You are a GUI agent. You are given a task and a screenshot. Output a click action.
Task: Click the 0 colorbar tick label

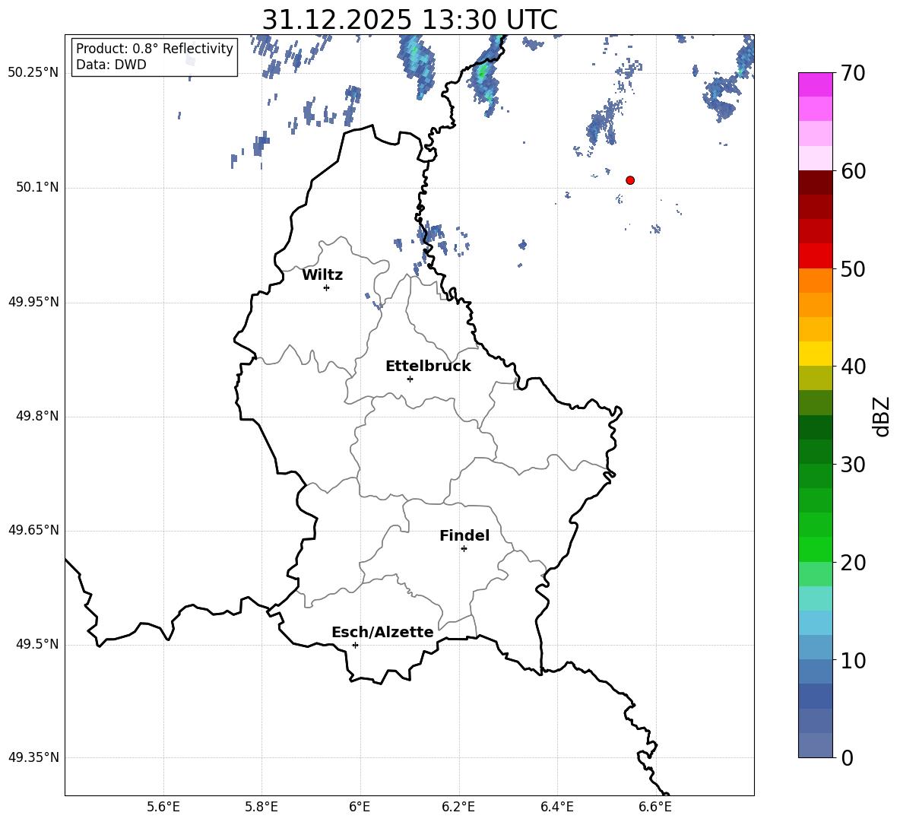point(847,757)
